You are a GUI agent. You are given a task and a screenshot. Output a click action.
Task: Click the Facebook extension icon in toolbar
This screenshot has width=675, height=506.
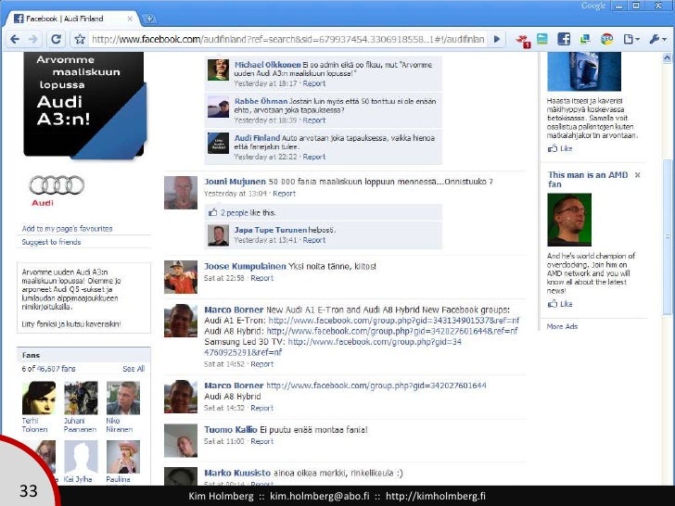point(564,39)
